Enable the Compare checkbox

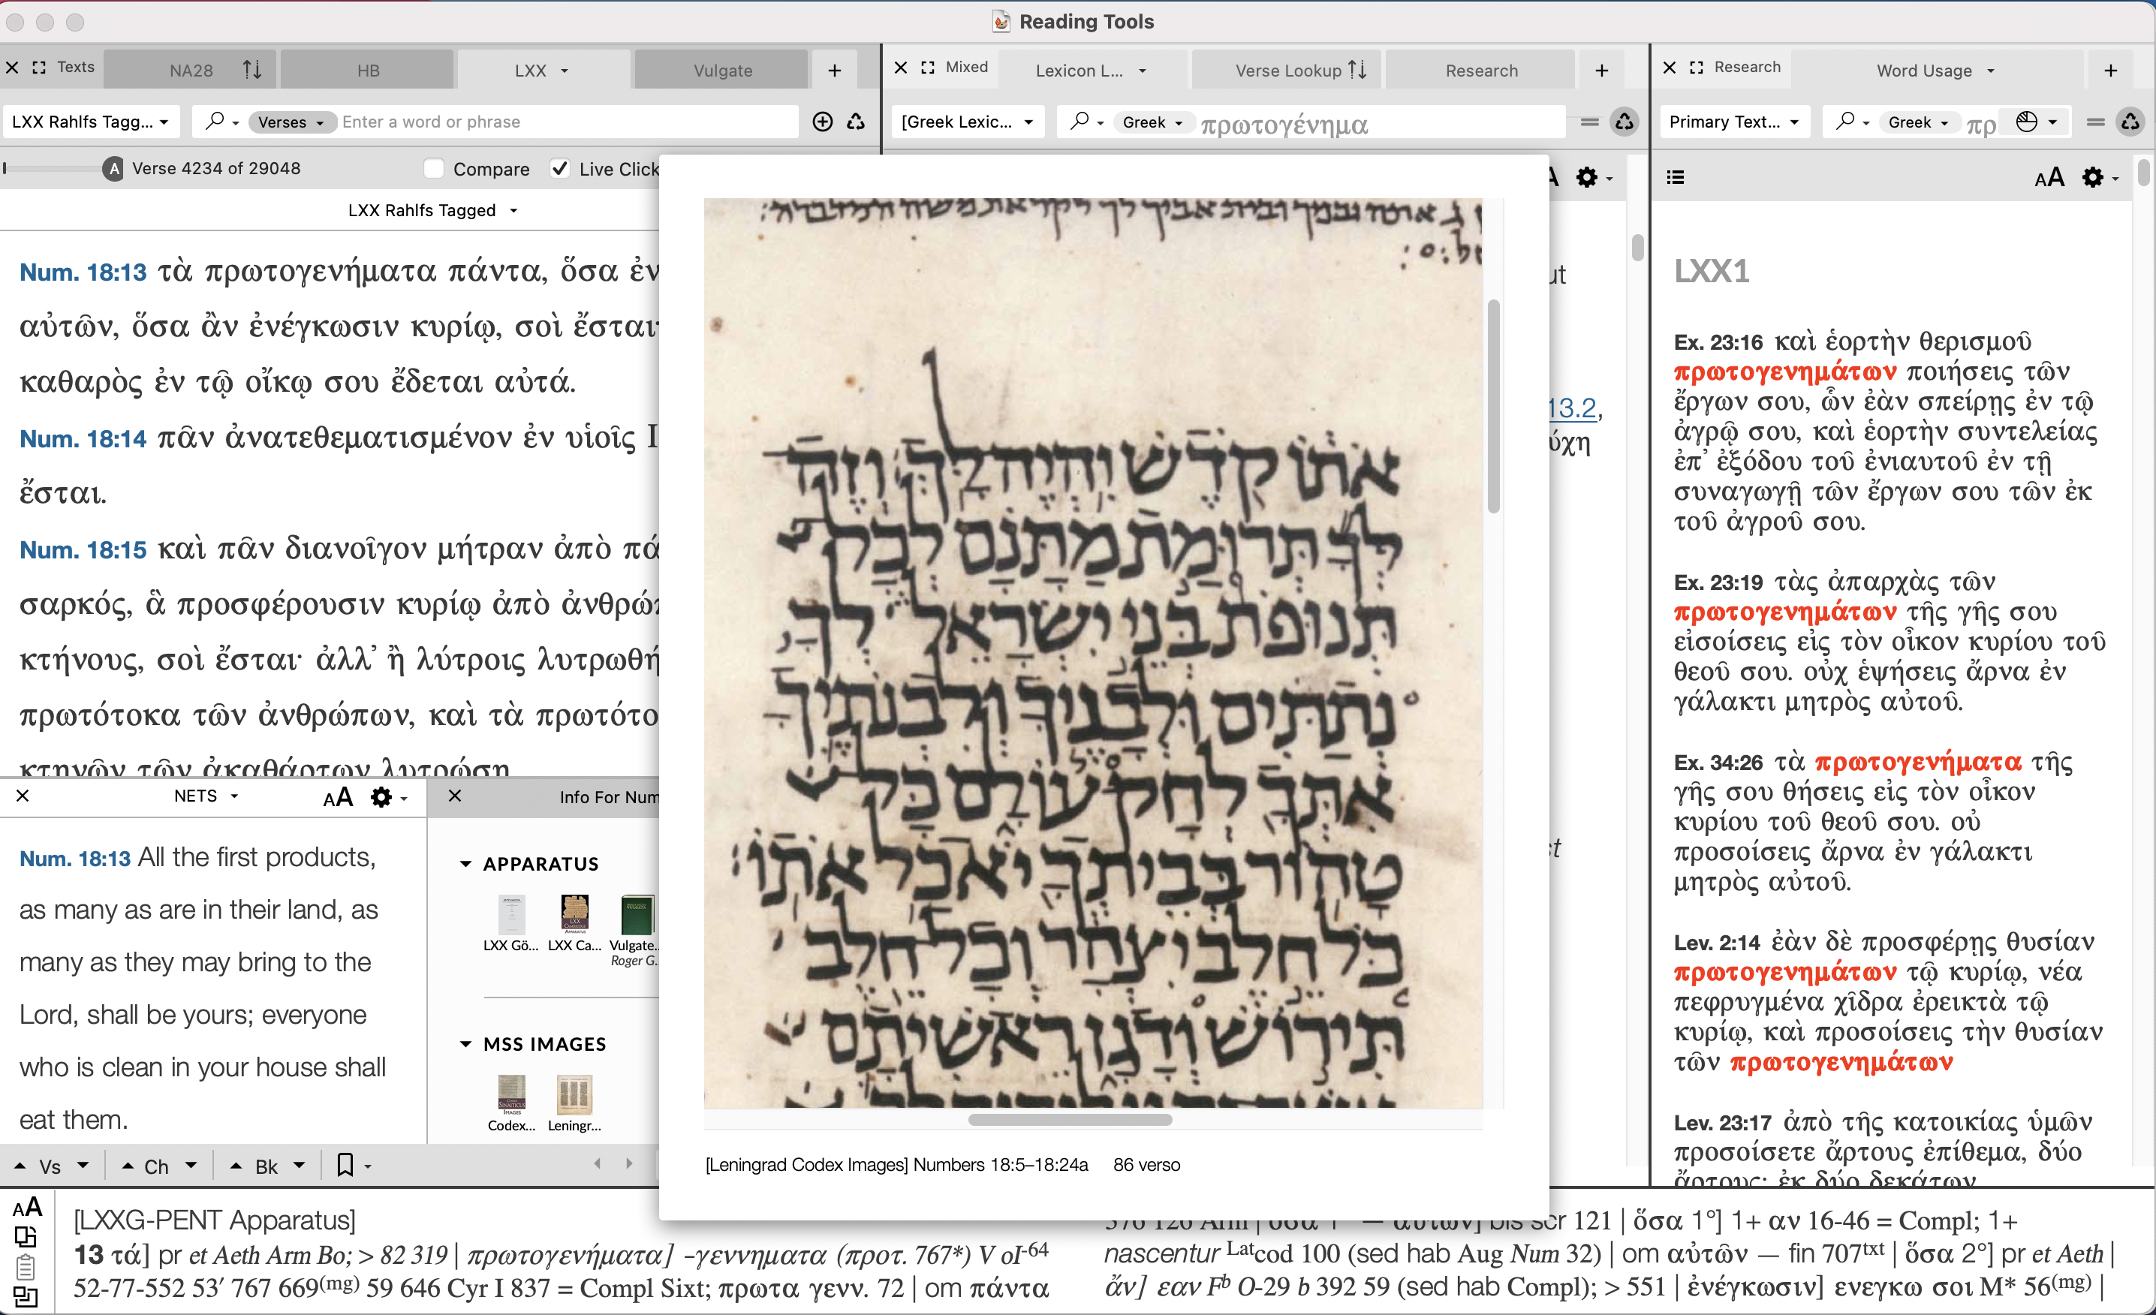434,169
